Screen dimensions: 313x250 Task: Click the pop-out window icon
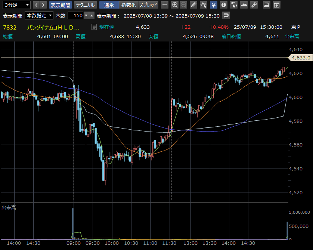(x=276, y=5)
